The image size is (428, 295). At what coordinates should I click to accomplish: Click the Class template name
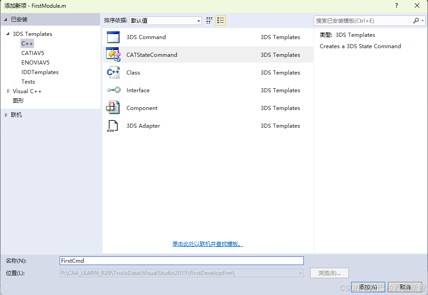[x=133, y=73]
